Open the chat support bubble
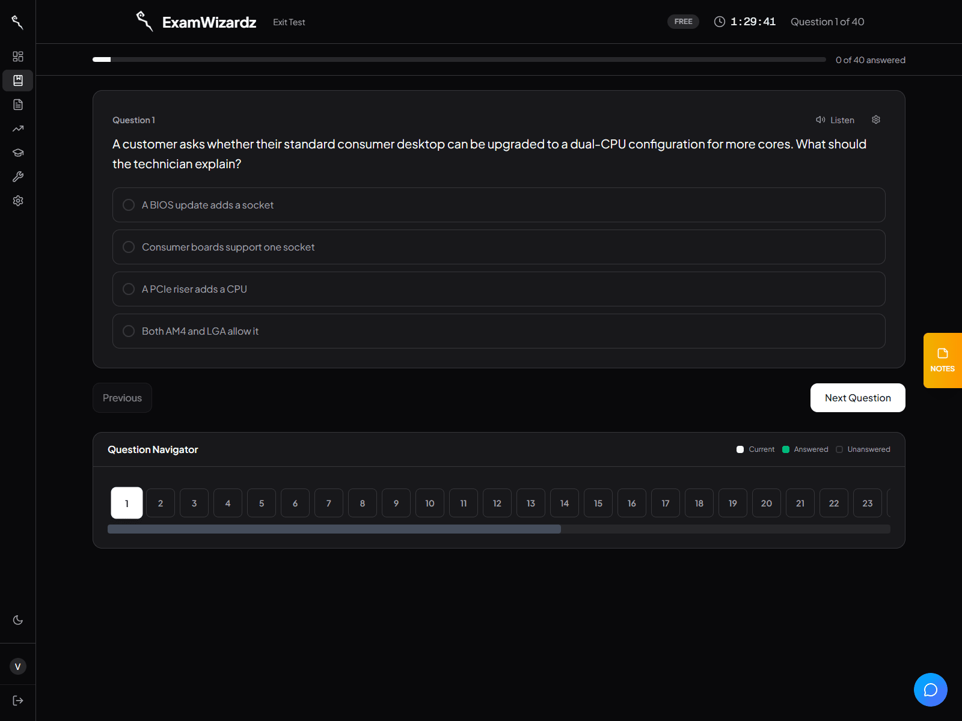 (x=931, y=690)
